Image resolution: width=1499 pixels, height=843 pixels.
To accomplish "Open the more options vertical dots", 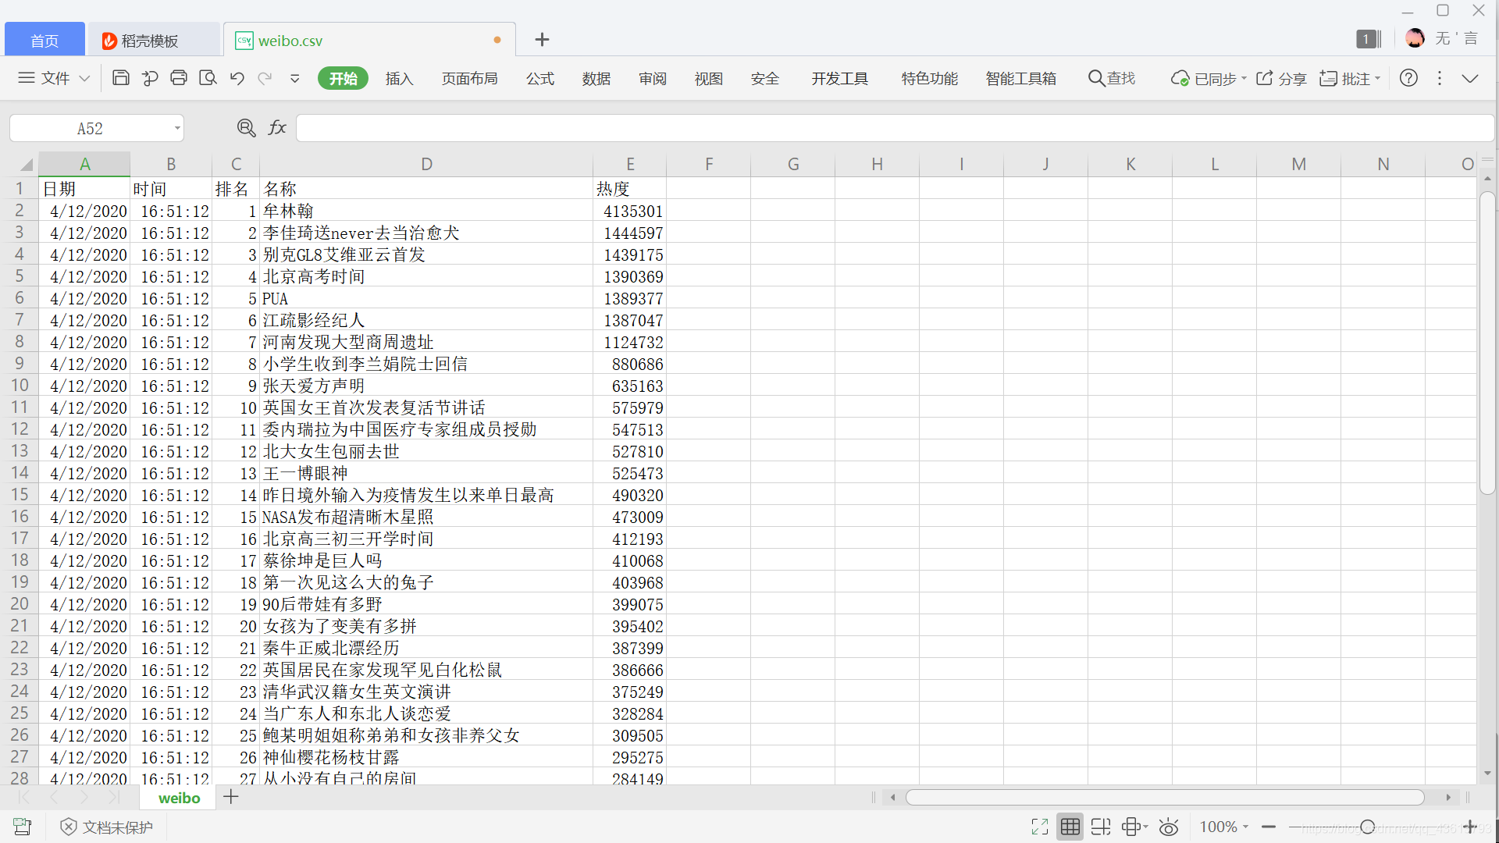I will click(1440, 78).
